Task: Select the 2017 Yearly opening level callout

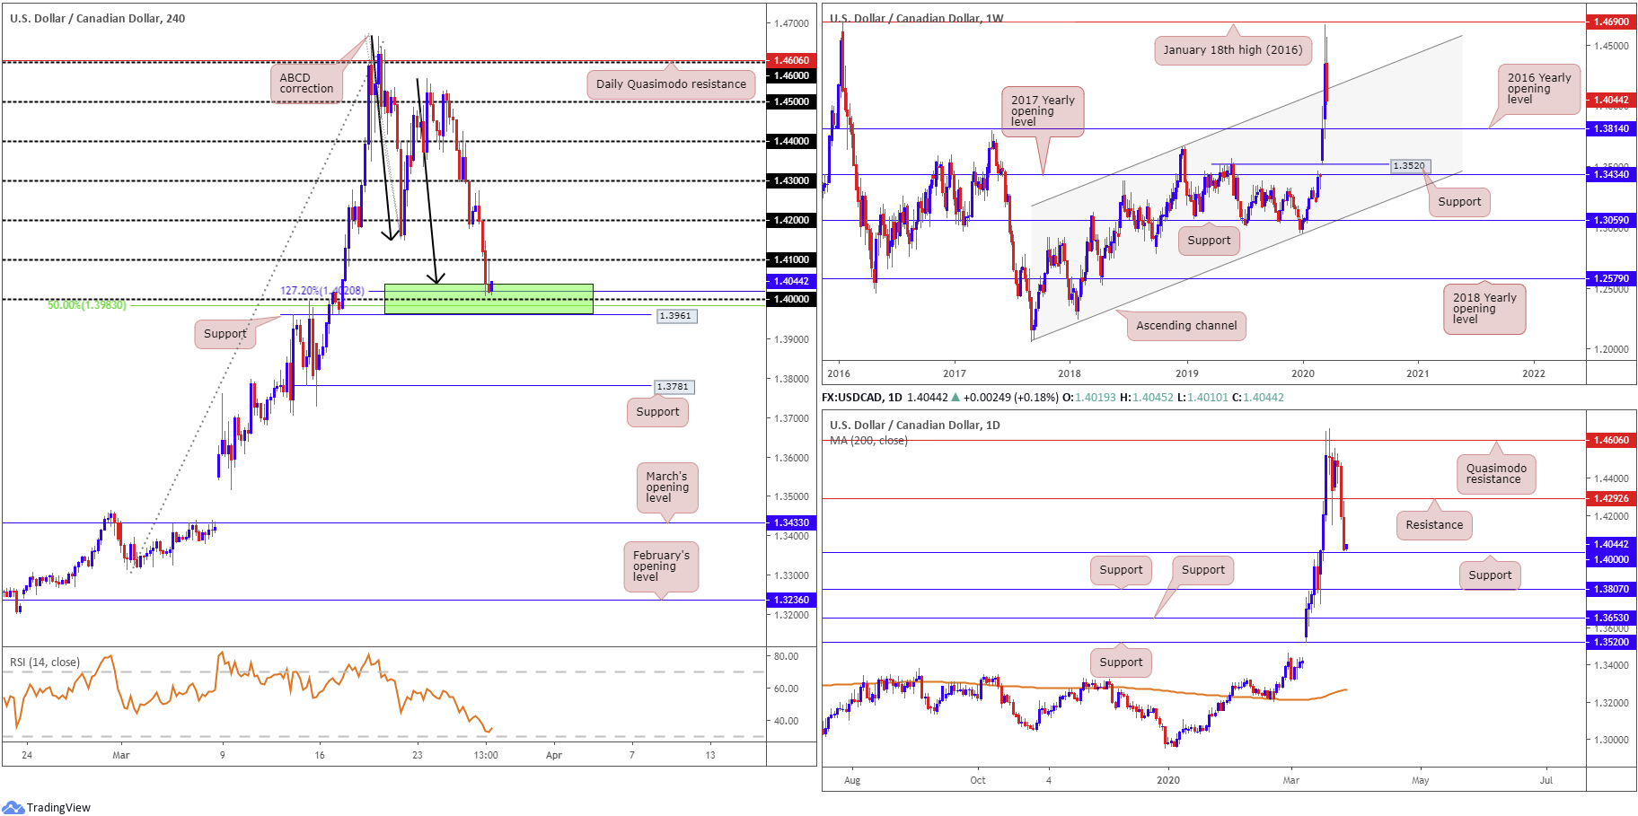Action: coord(1043,111)
